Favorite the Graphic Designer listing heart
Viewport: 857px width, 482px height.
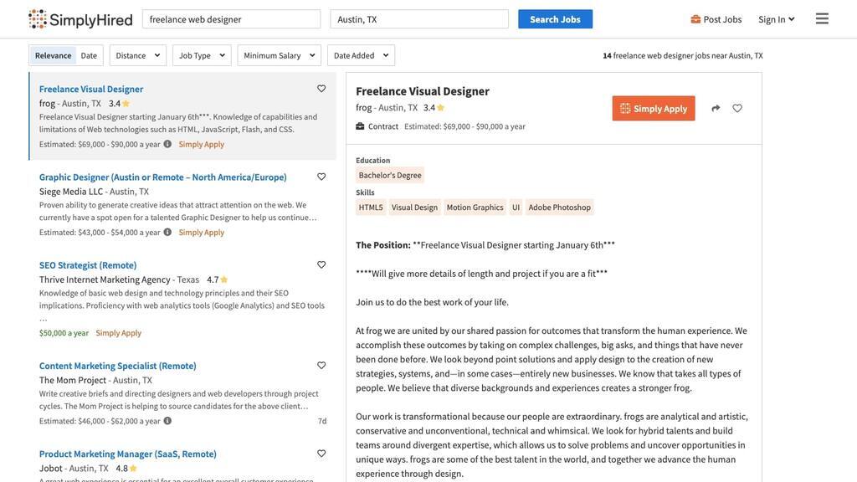pos(321,177)
